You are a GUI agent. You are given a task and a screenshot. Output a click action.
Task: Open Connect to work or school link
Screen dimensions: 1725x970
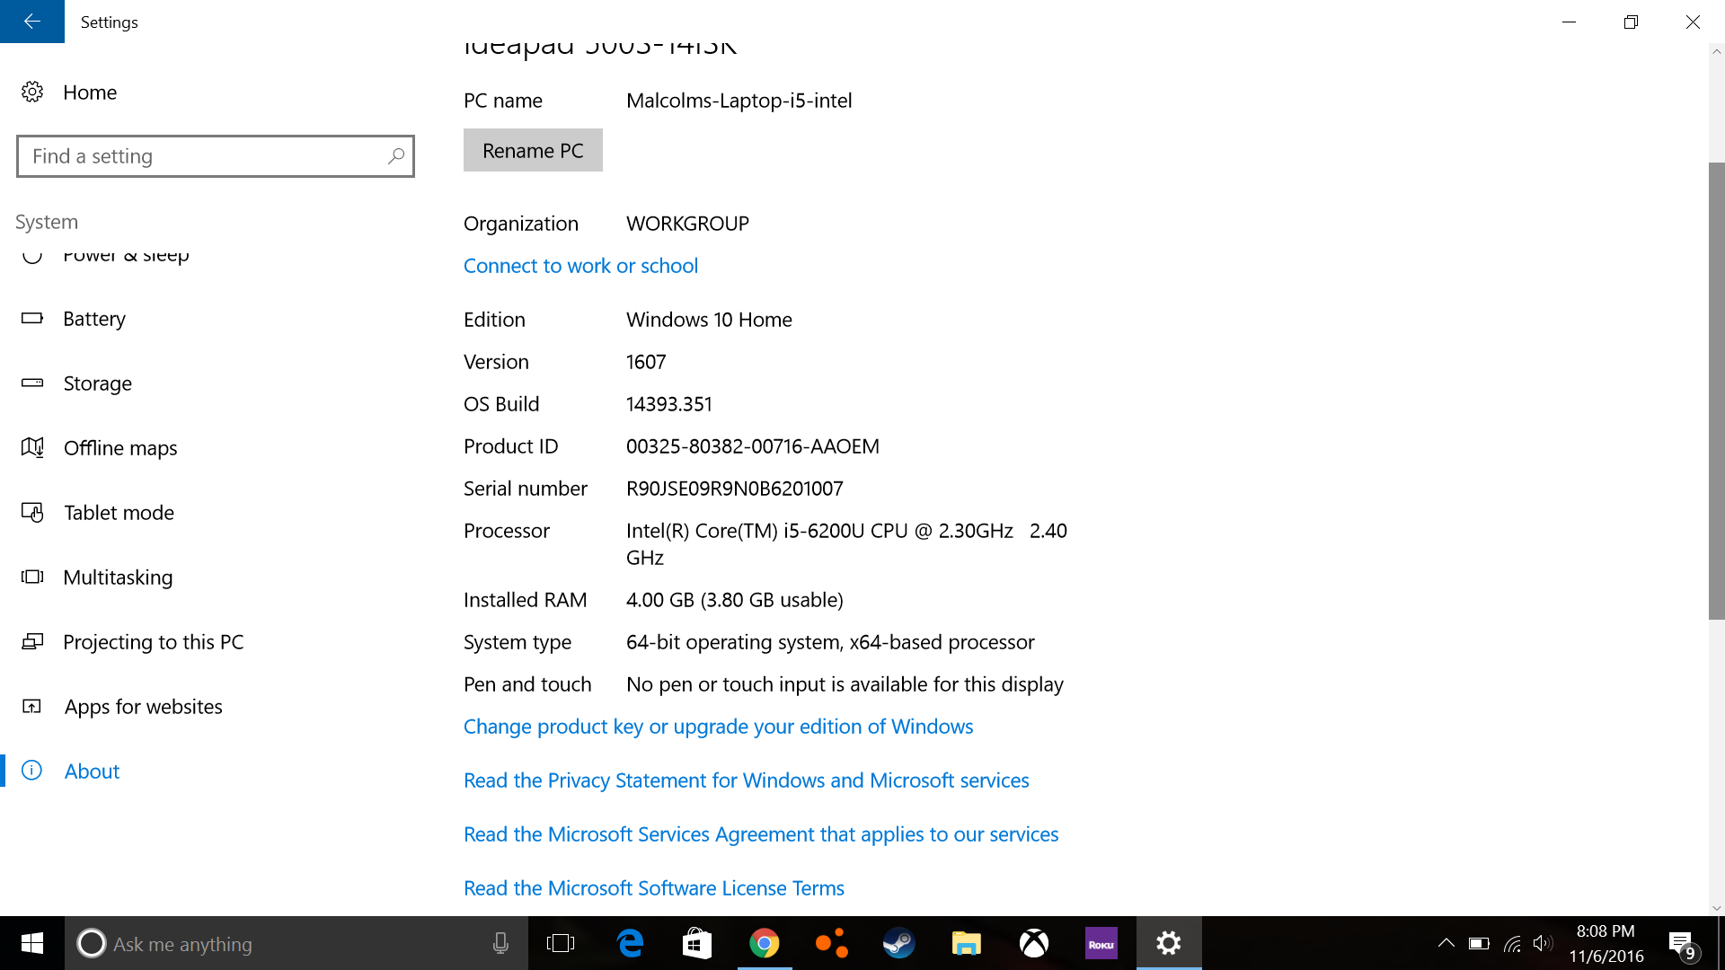580,266
